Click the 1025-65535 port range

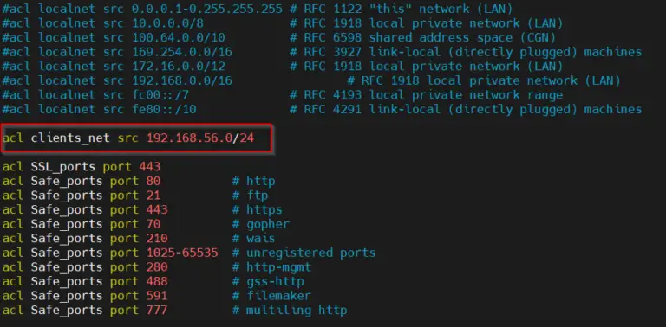pyautogui.click(x=182, y=253)
